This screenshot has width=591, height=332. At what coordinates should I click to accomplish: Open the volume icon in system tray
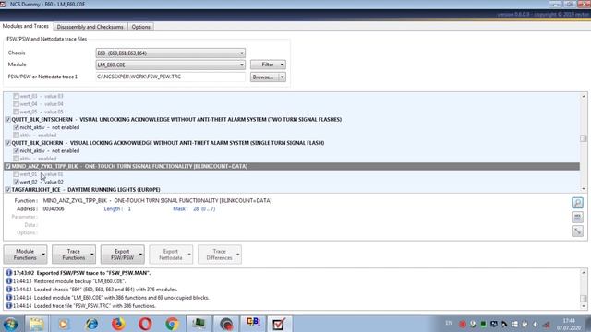(535, 324)
